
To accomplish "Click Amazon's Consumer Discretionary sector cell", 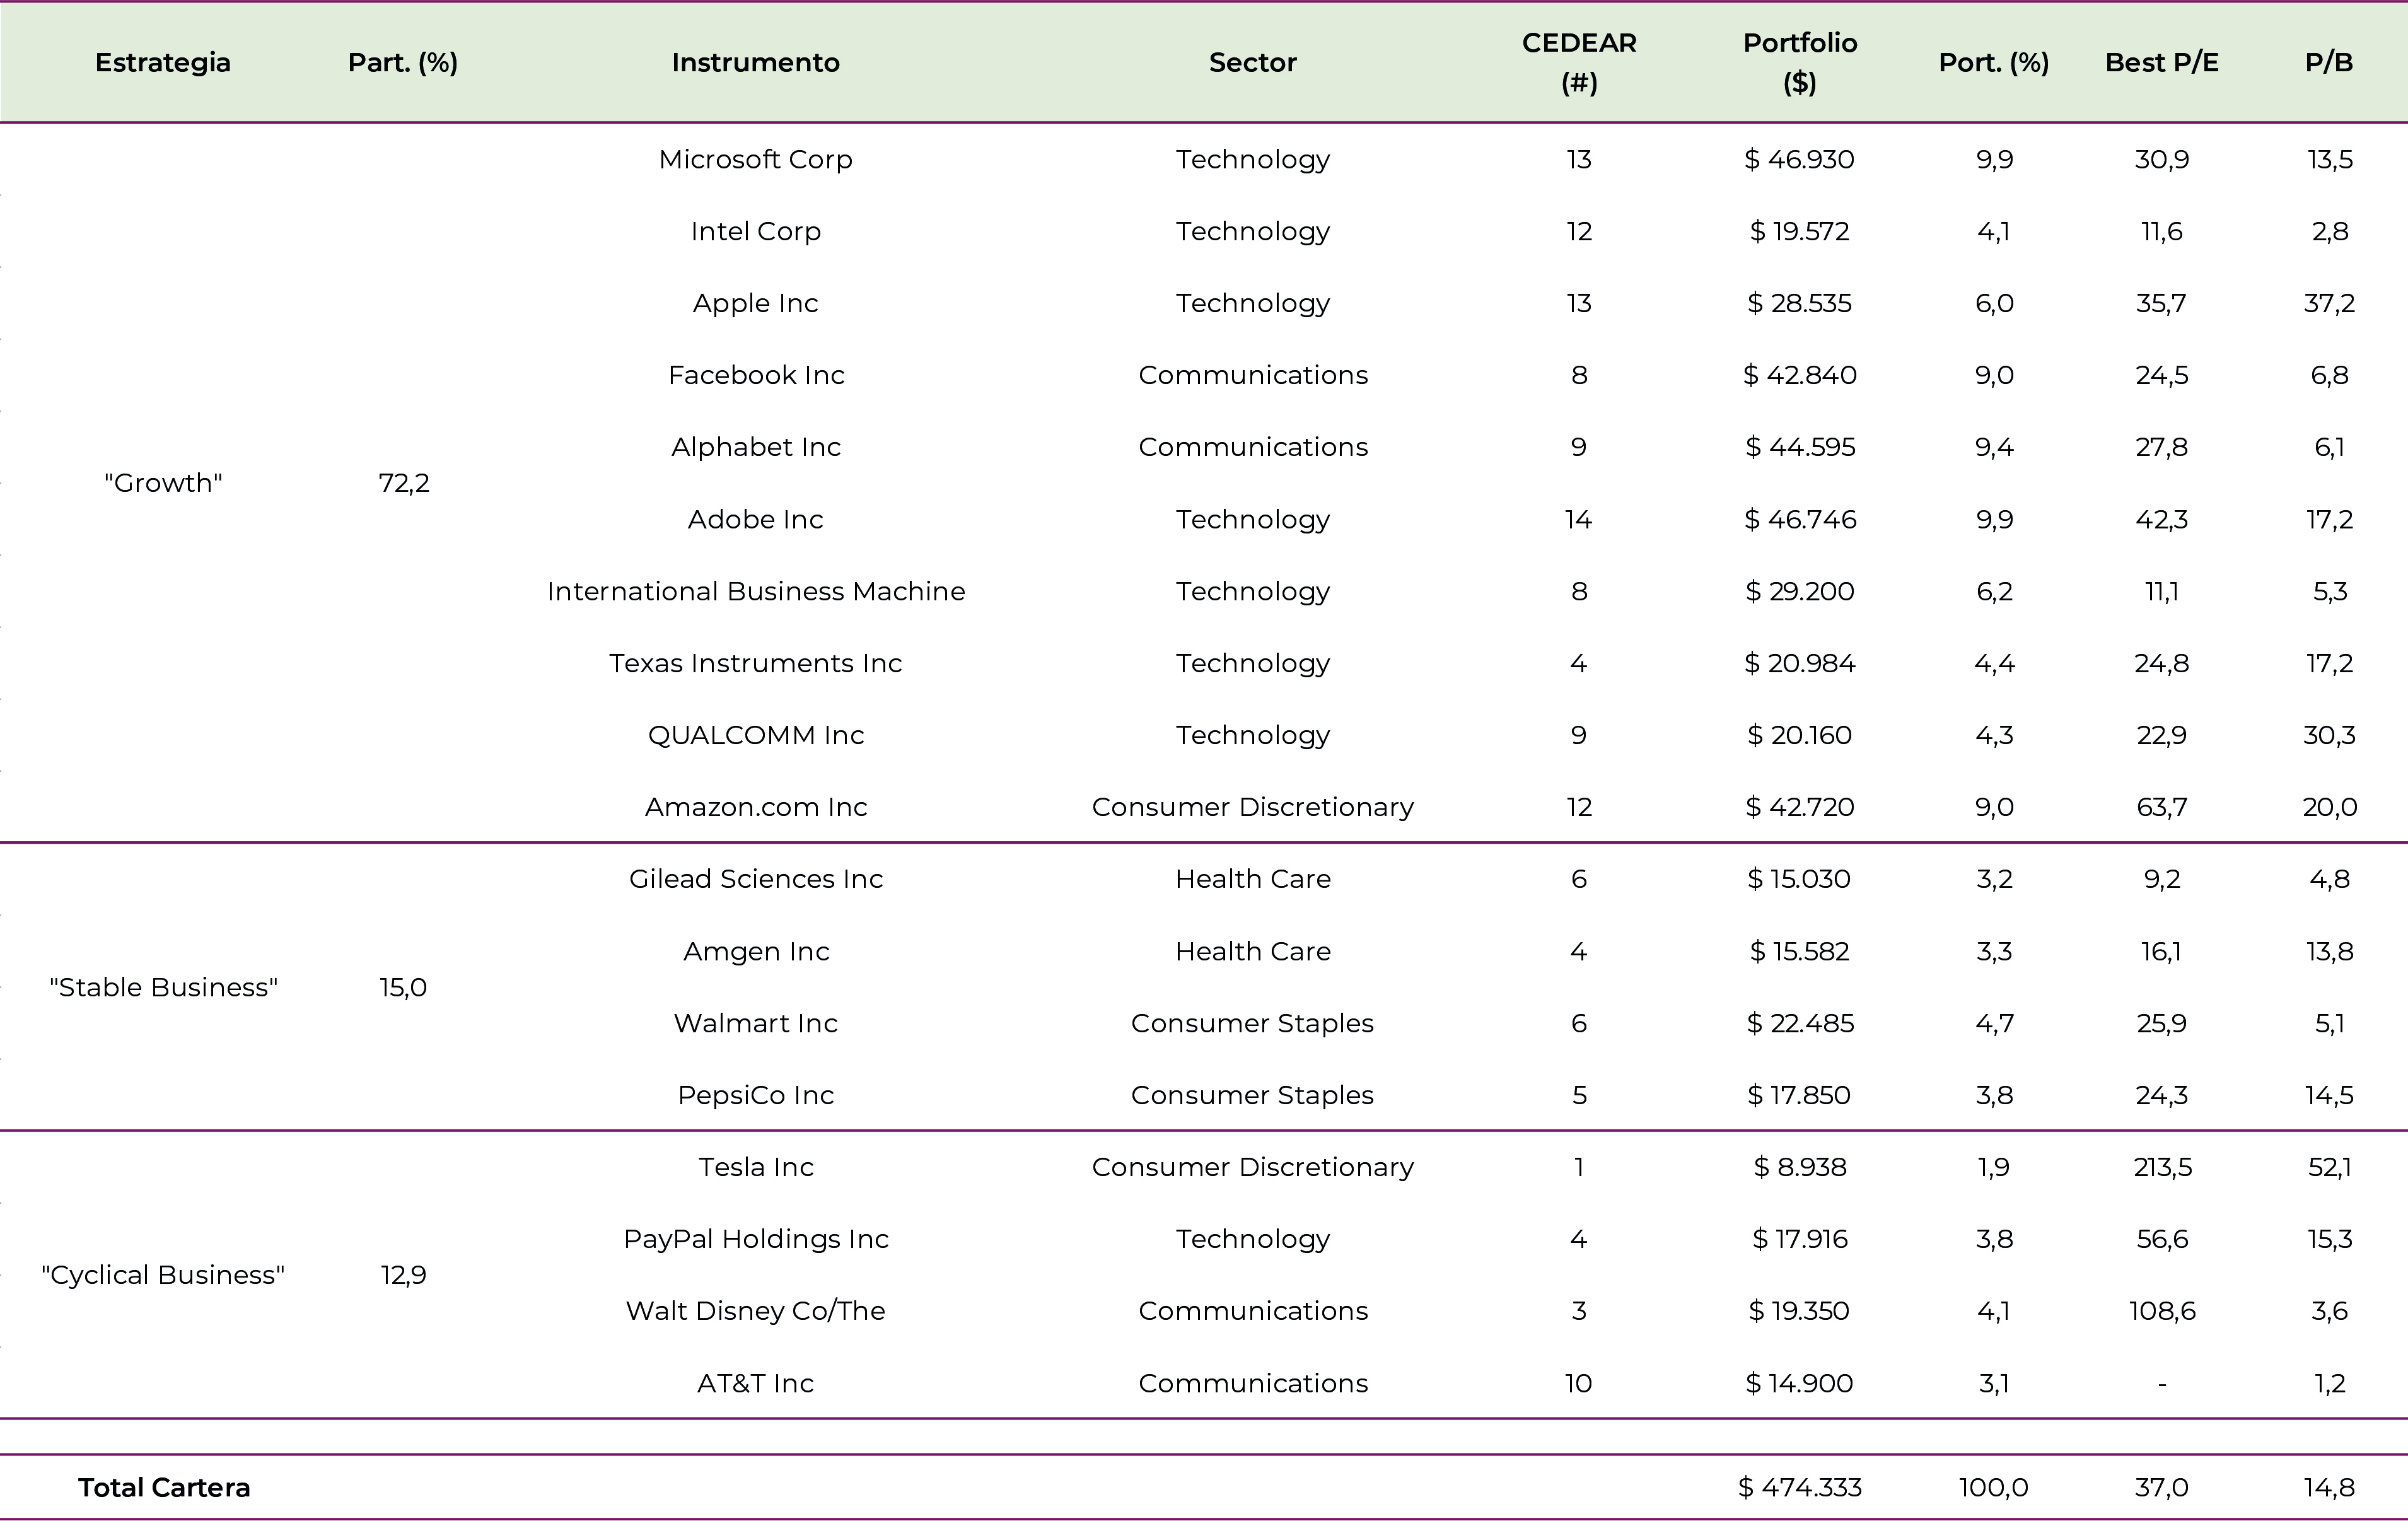I will [x=1252, y=807].
